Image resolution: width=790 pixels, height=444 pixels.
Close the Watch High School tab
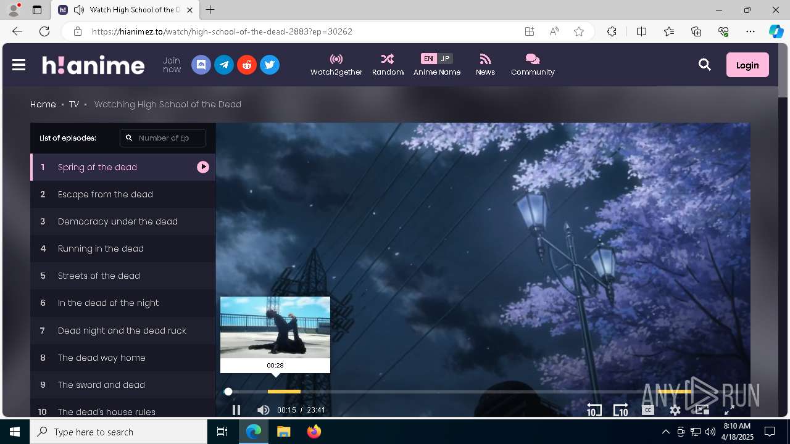(x=189, y=10)
